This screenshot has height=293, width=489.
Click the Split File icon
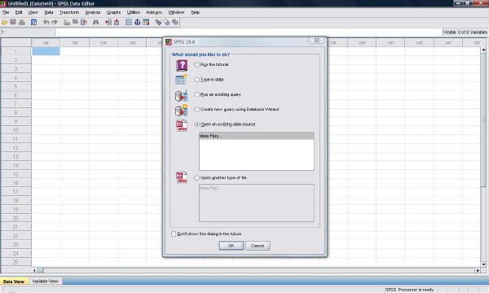coord(129,22)
